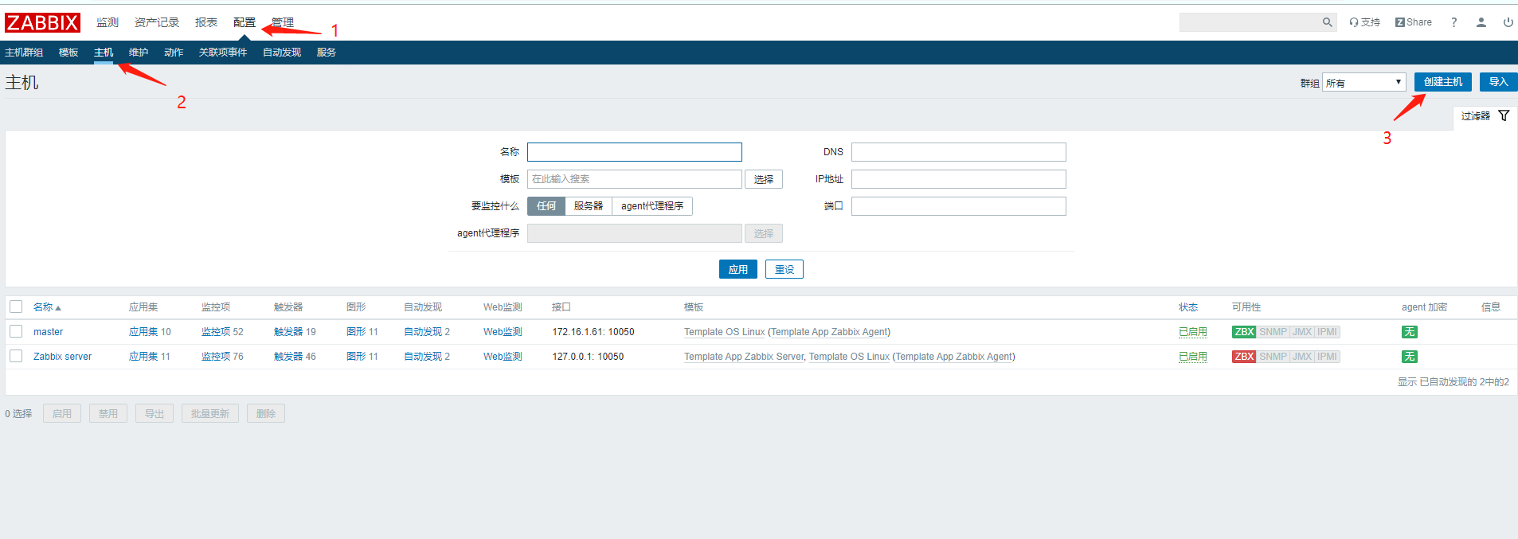Click the IPMI badge in Zabbix server row
1518x539 pixels.
(1327, 357)
